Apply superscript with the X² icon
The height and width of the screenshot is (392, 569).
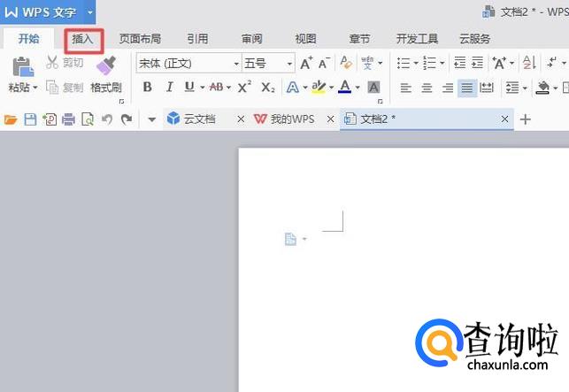(x=245, y=87)
